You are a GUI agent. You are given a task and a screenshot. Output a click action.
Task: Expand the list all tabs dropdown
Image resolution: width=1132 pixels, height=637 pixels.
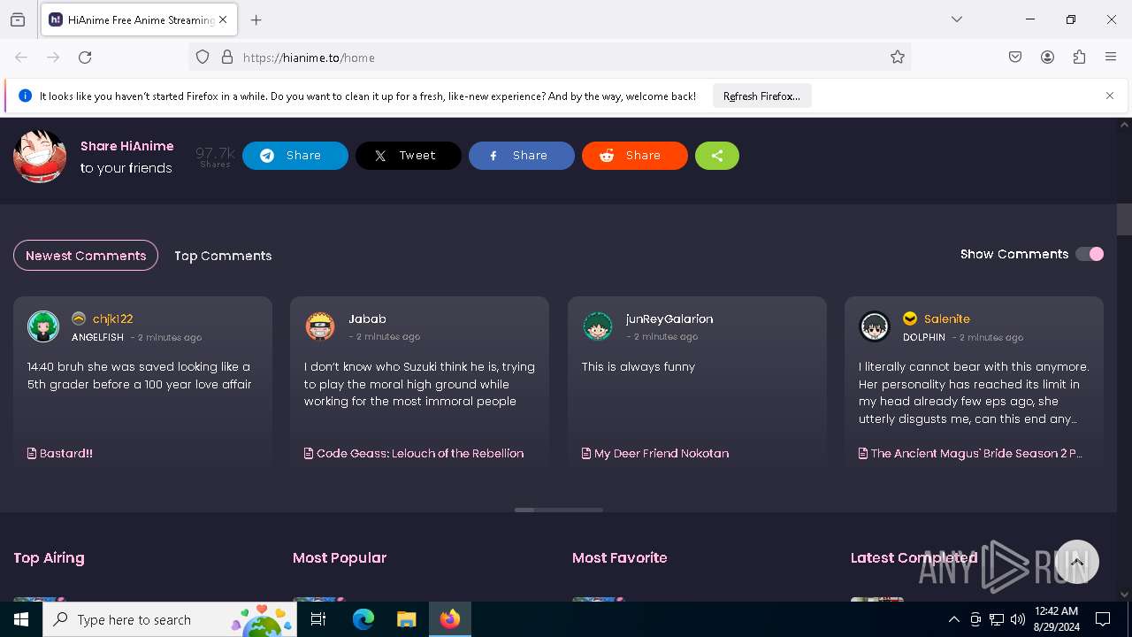click(957, 19)
